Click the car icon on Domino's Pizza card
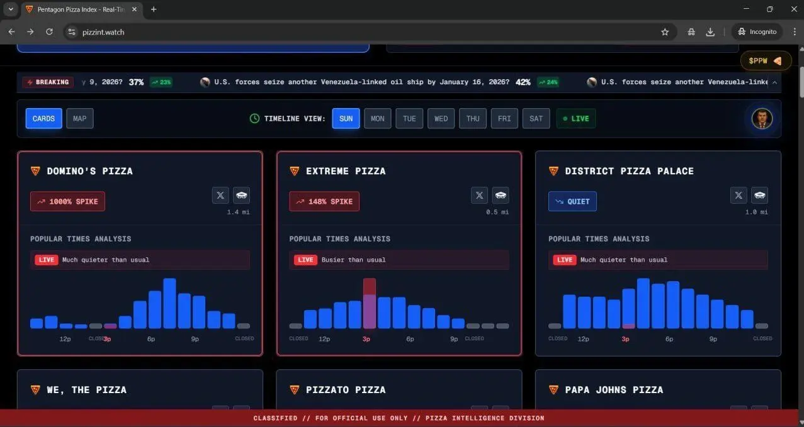 241,196
